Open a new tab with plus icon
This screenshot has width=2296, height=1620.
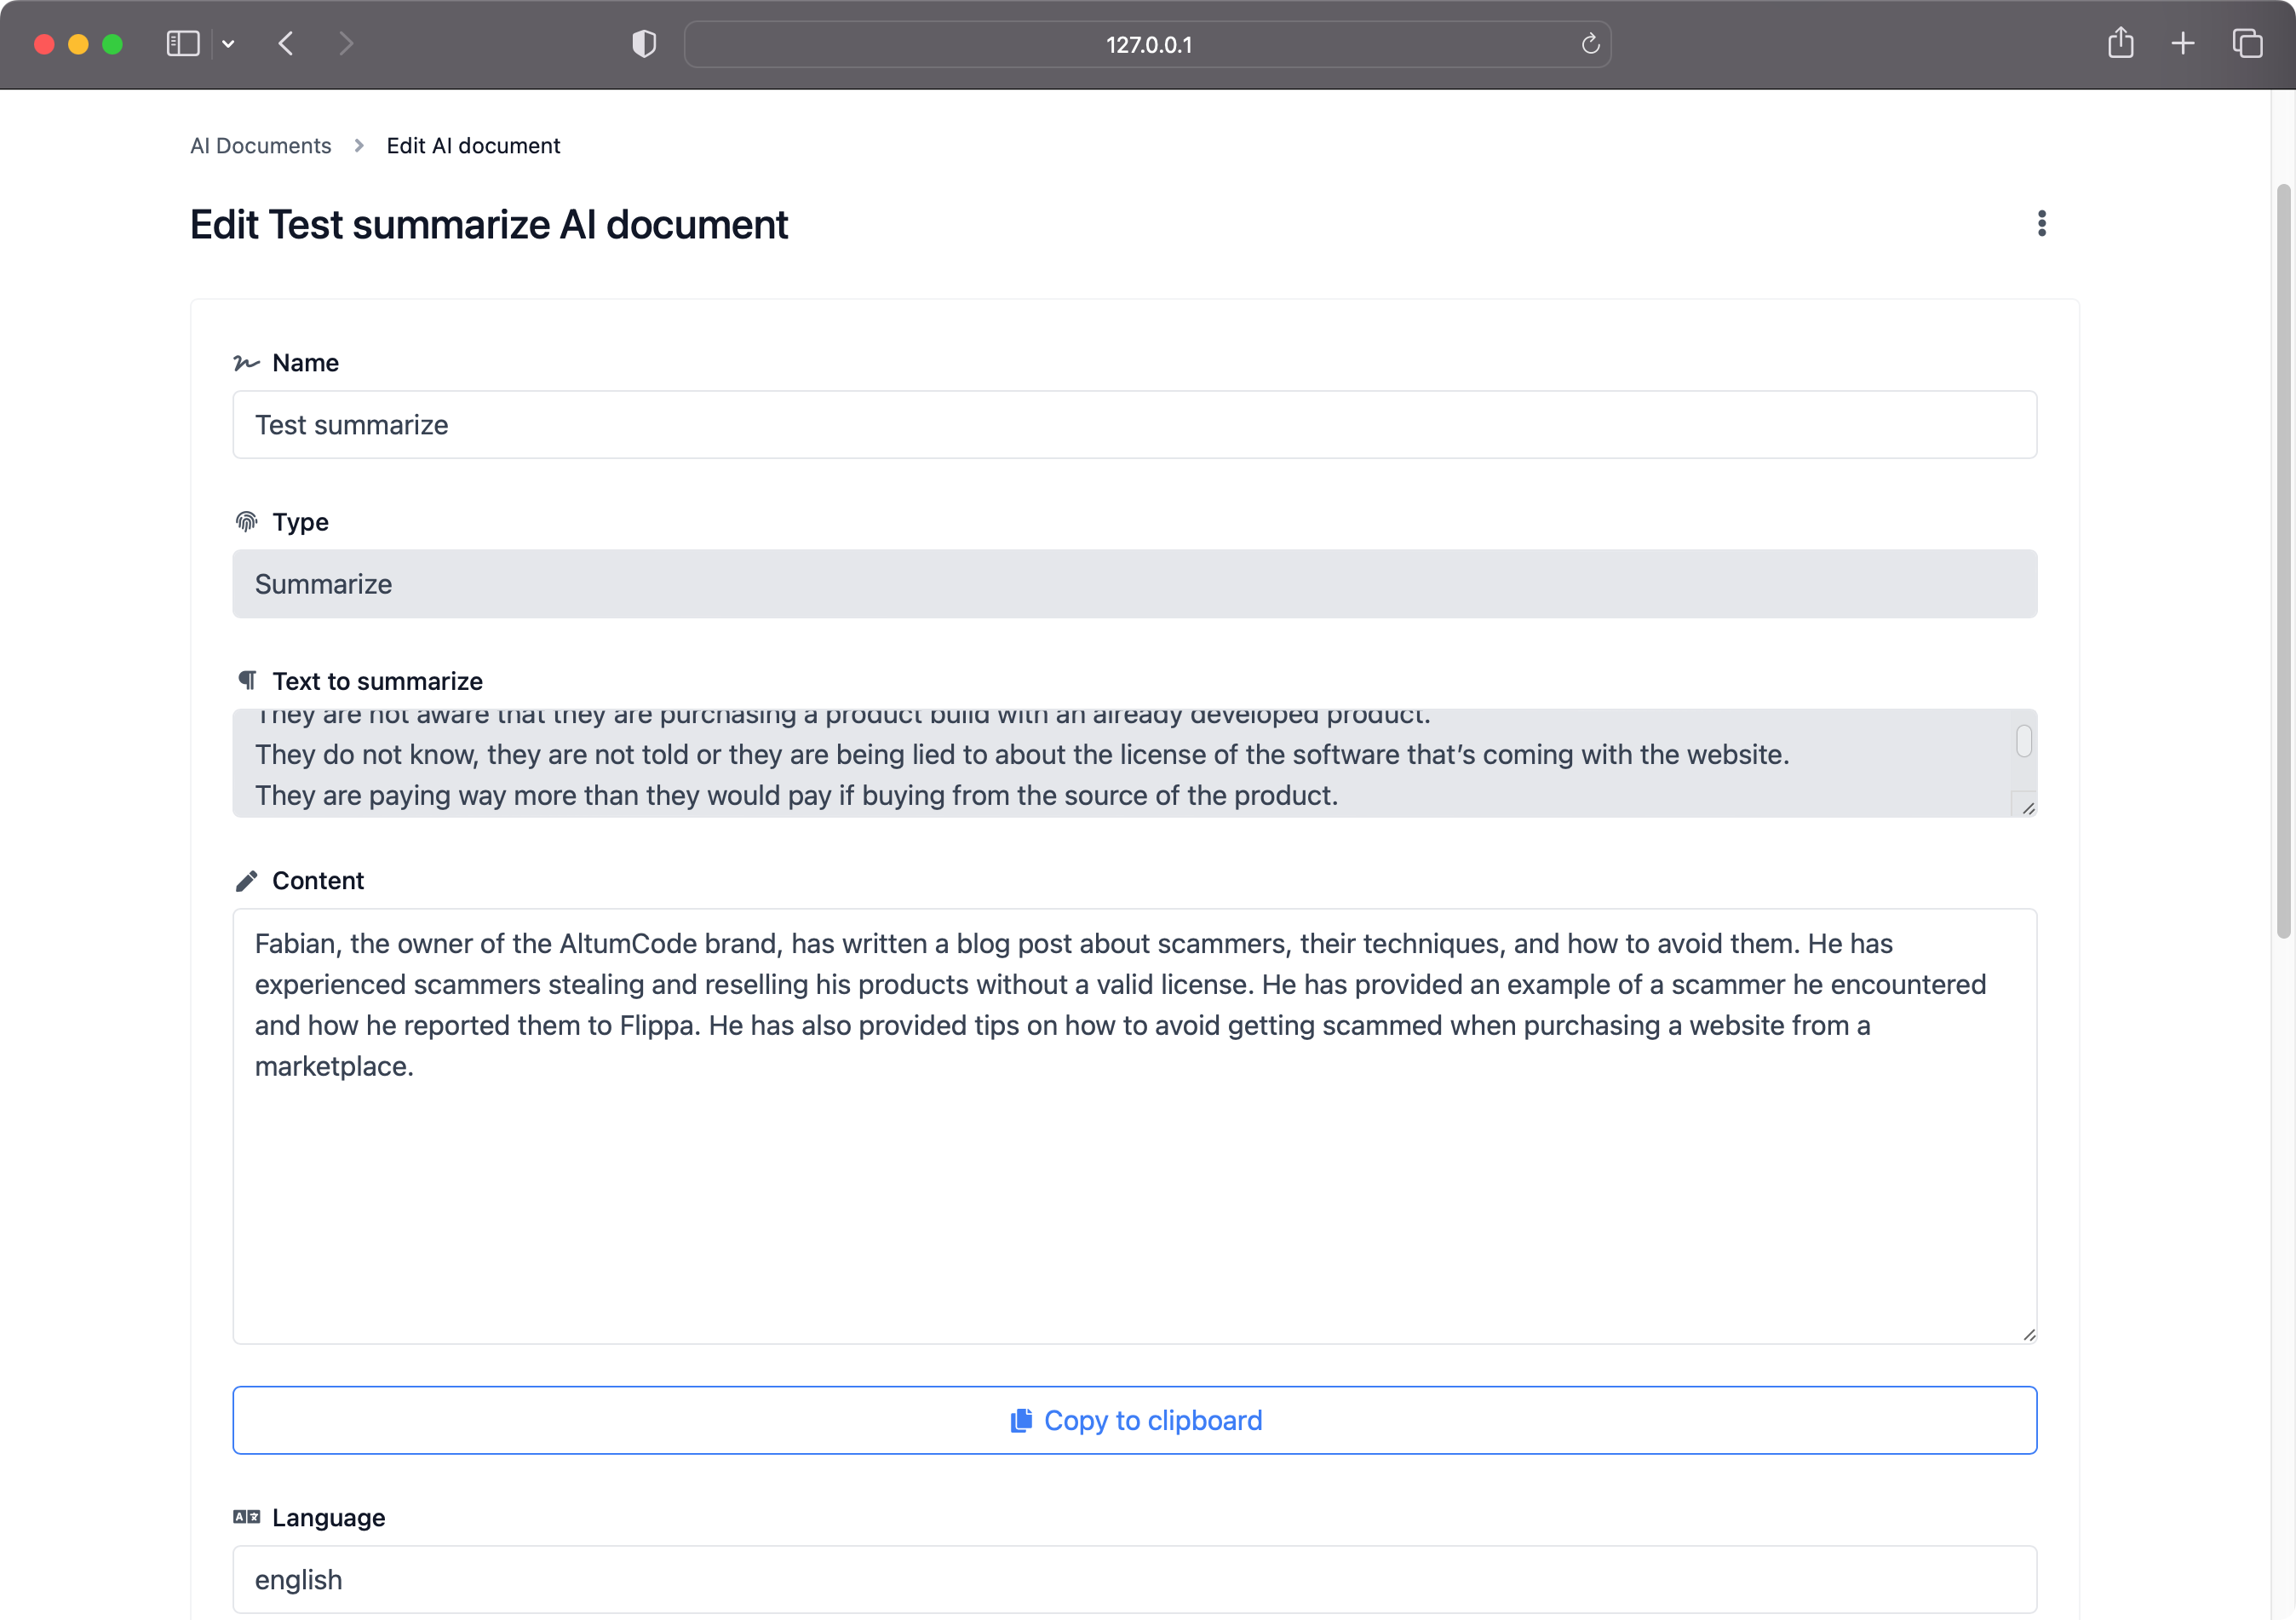(x=2183, y=44)
